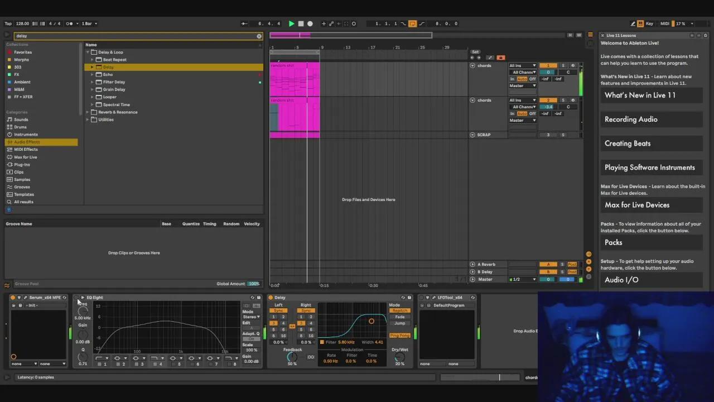Toggle the Automation Arm button

coord(490,58)
